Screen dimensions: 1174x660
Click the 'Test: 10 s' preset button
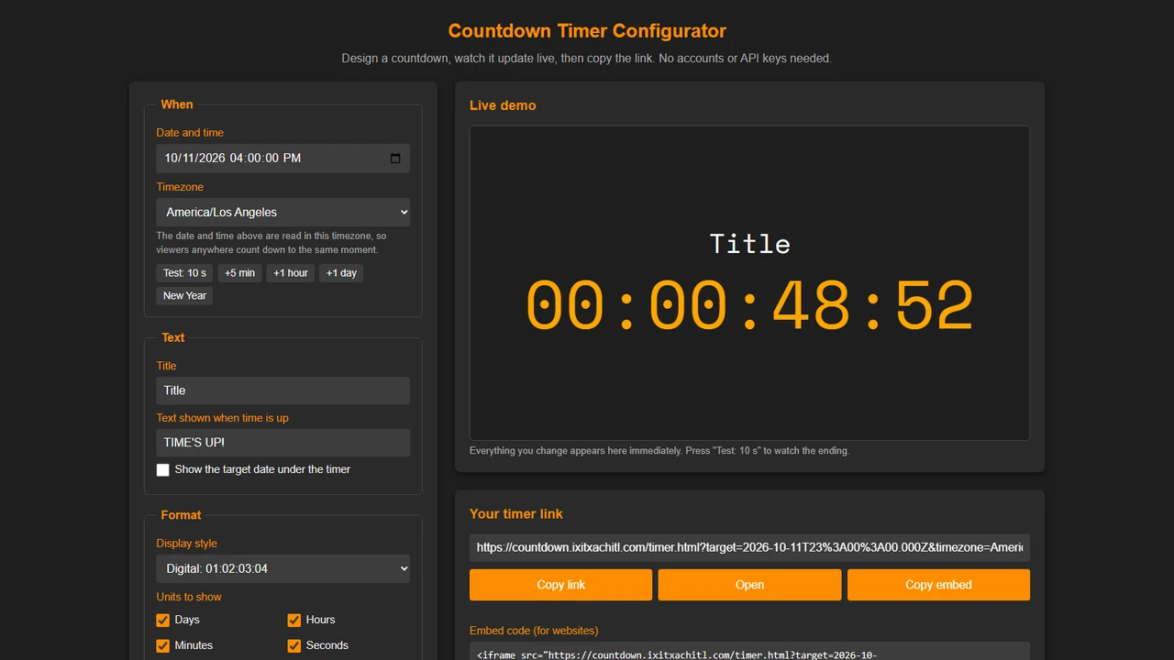[x=184, y=273]
